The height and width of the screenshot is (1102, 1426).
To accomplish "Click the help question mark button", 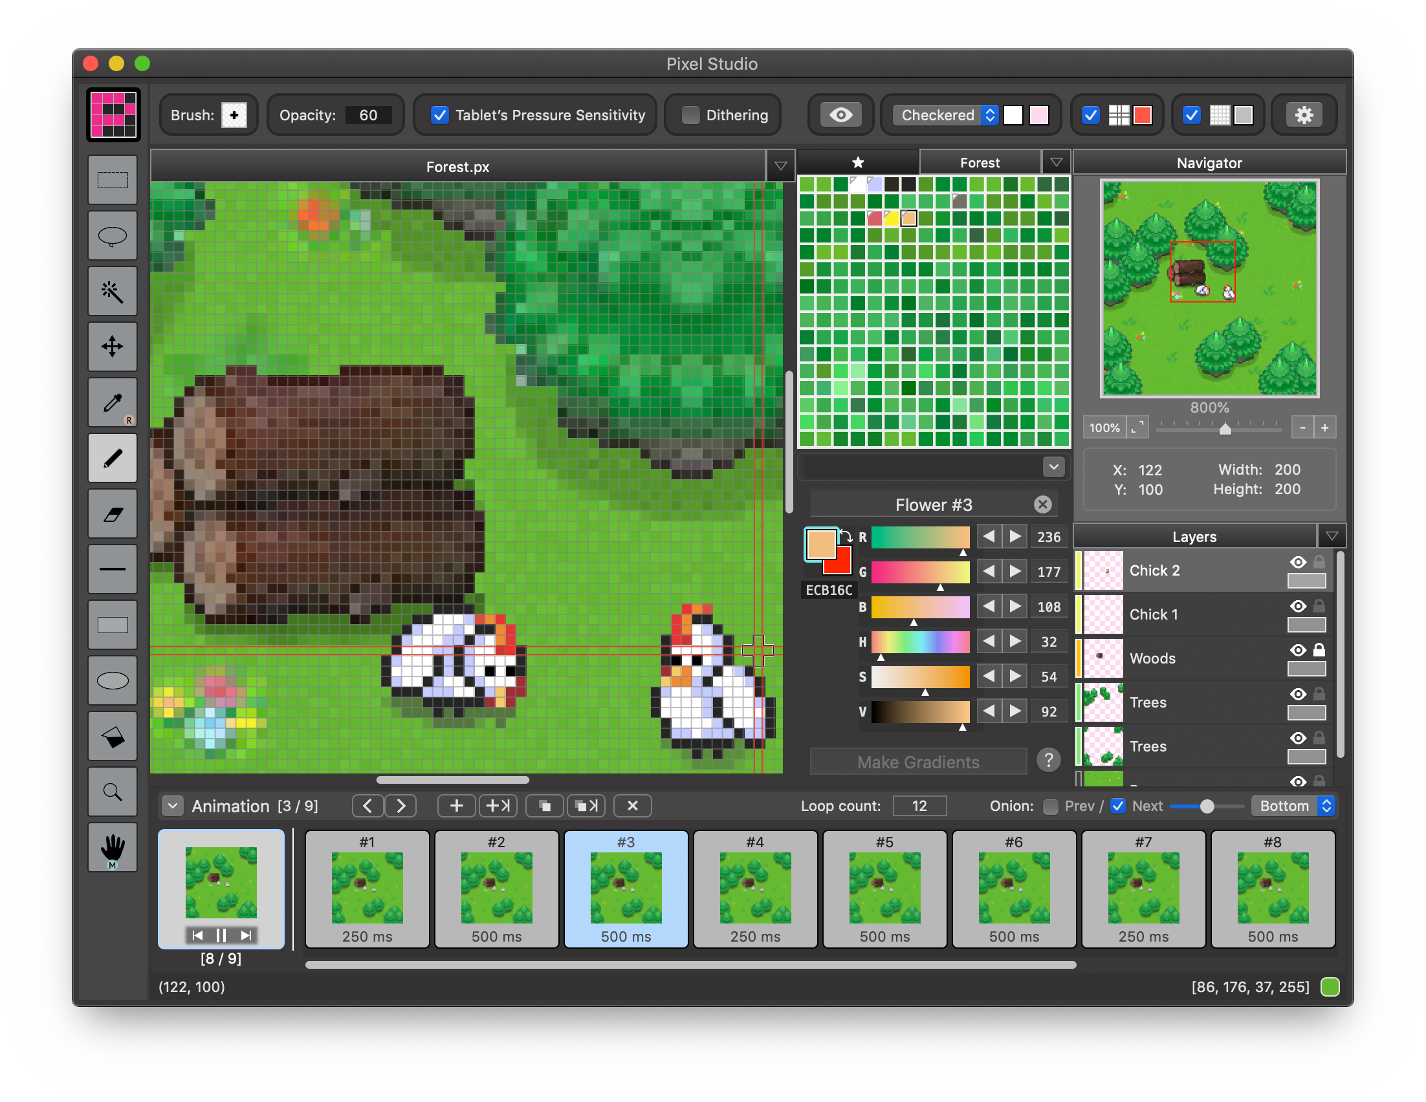I will click(x=1048, y=760).
